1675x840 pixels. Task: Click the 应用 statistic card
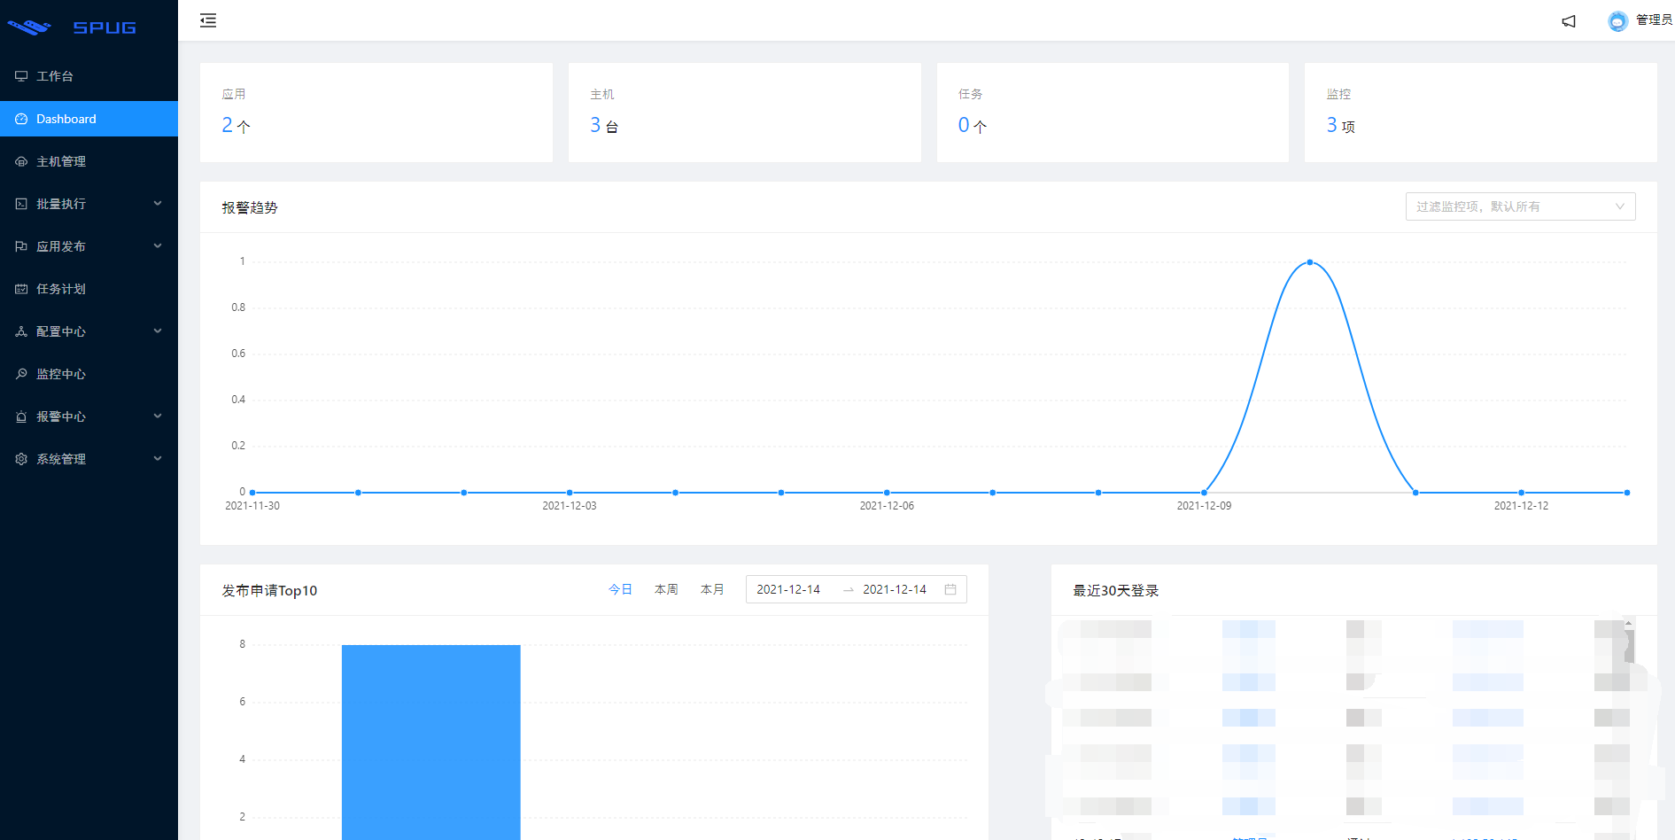376,113
